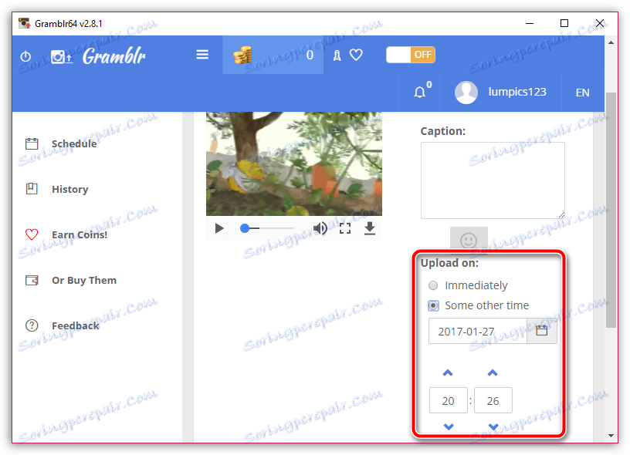Click the Feedback question mark icon
Image resolution: width=630 pixels, height=455 pixels.
point(32,325)
